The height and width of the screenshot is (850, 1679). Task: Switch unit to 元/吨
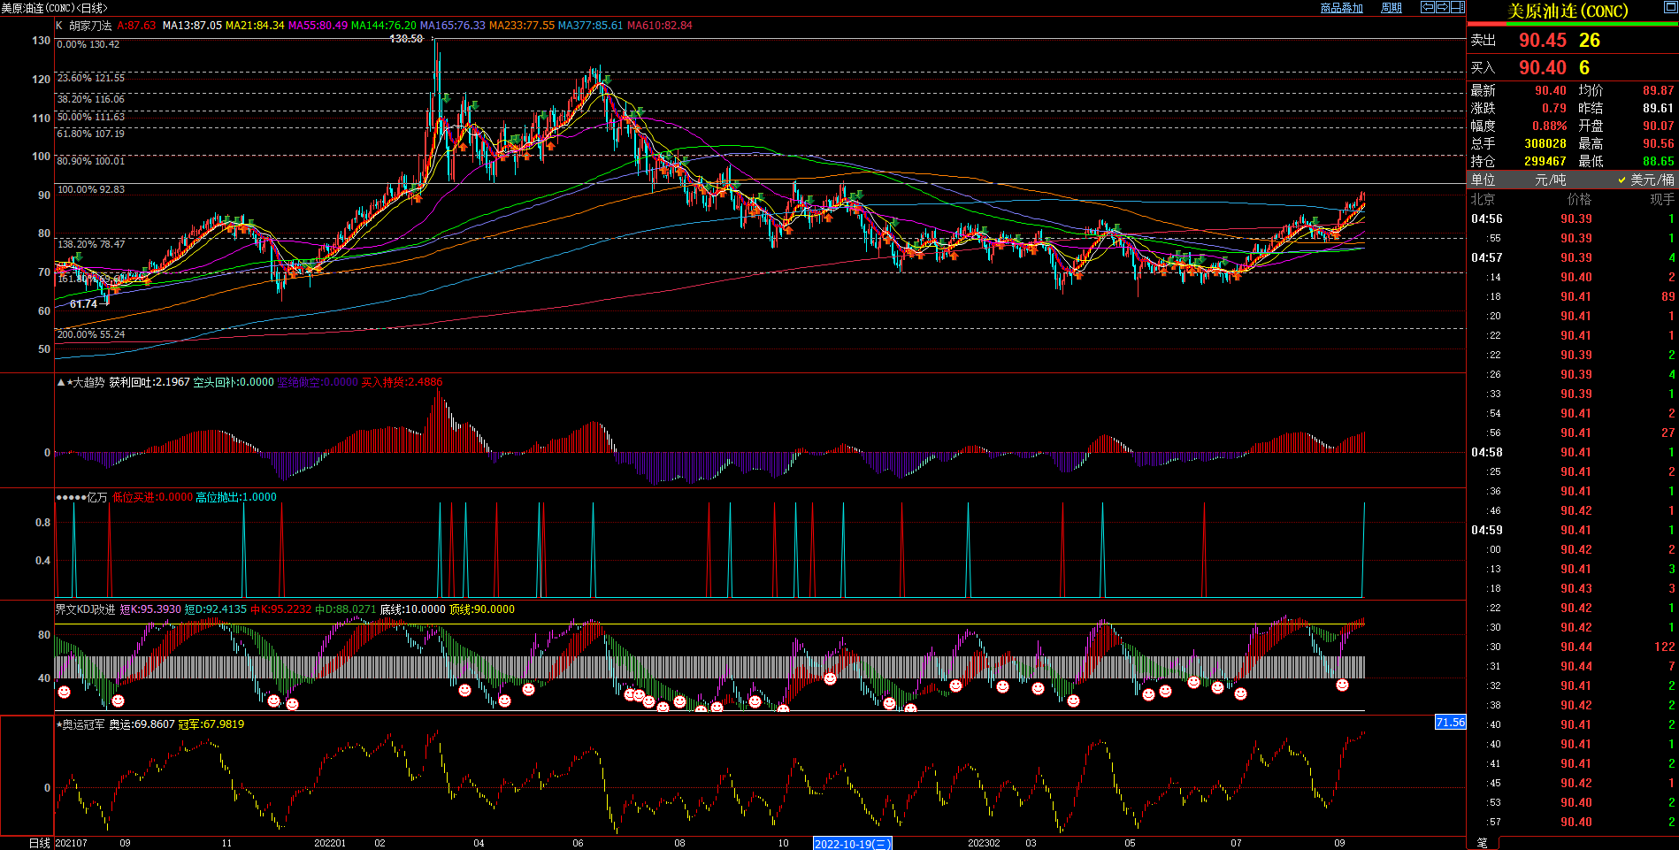1550,180
